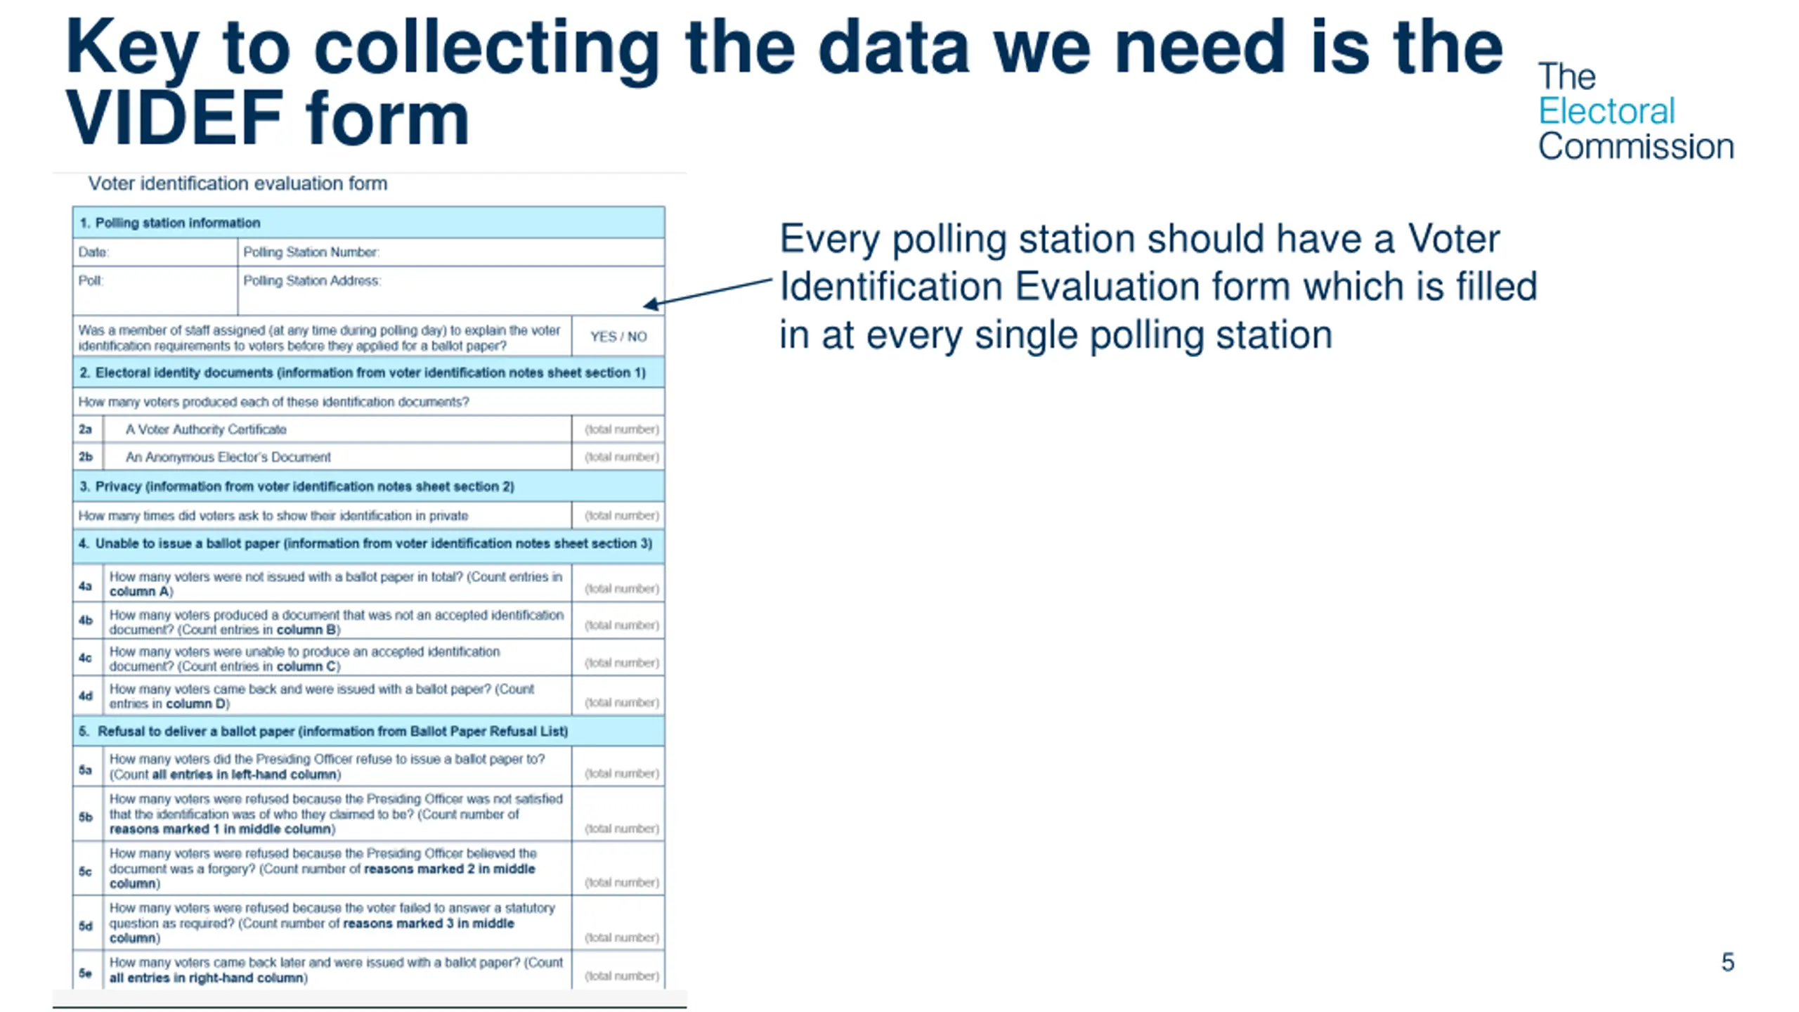Select section header 1. Polling station information

pyautogui.click(x=369, y=223)
